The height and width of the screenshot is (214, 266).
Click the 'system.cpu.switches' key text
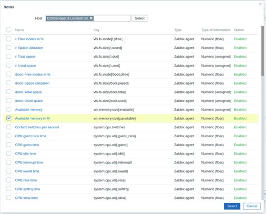(x=109, y=127)
